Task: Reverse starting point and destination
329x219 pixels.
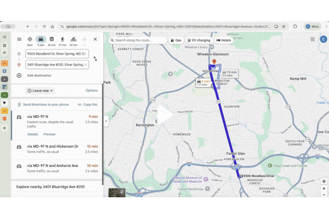Action: click(95, 59)
